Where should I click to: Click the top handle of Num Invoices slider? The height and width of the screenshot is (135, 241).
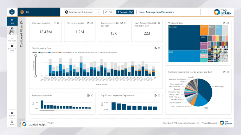(36, 56)
